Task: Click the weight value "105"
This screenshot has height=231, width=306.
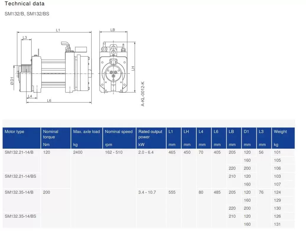Action: click(277, 161)
